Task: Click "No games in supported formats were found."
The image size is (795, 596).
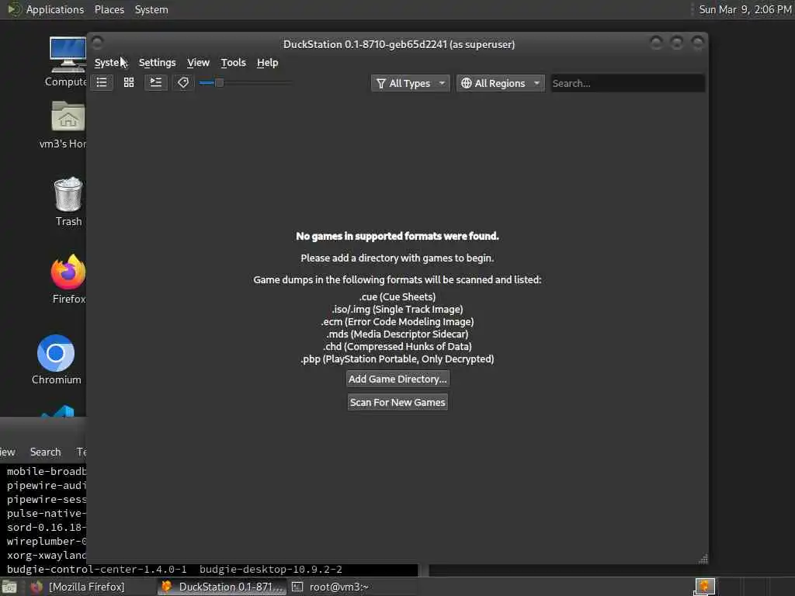Action: [x=397, y=236]
